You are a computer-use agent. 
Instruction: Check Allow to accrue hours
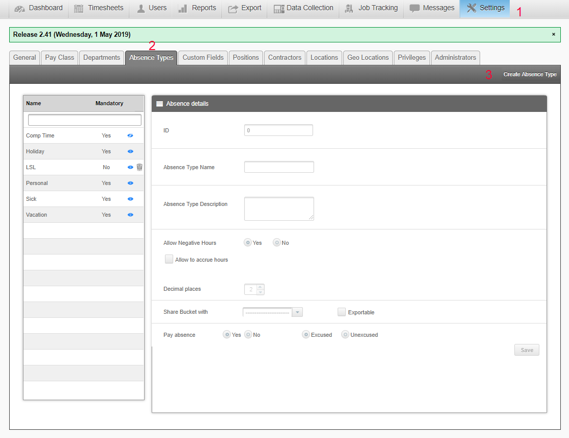point(169,259)
